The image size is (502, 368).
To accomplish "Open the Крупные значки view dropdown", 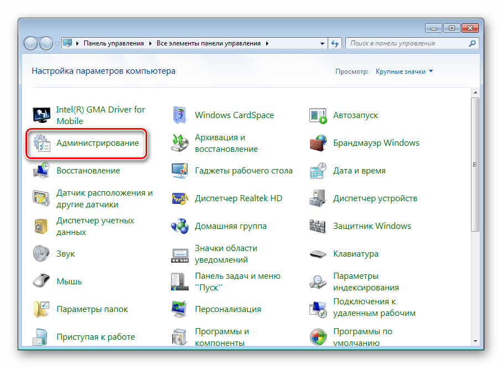I will coord(405,71).
